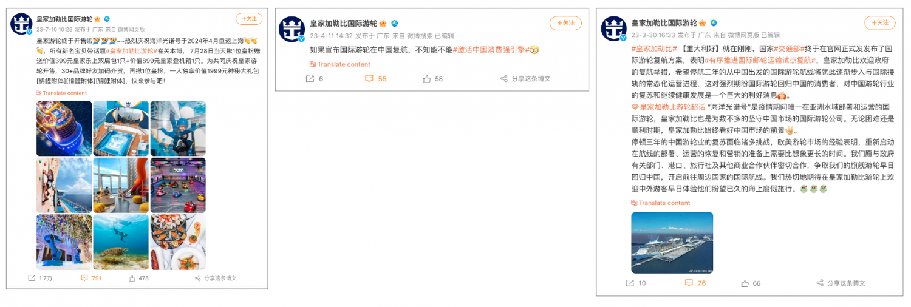The height and width of the screenshot is (307, 911).
Task: Click repost icon with 6 in middle post
Action: [310, 79]
